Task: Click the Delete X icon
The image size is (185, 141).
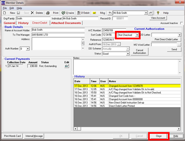Action: point(32,13)
